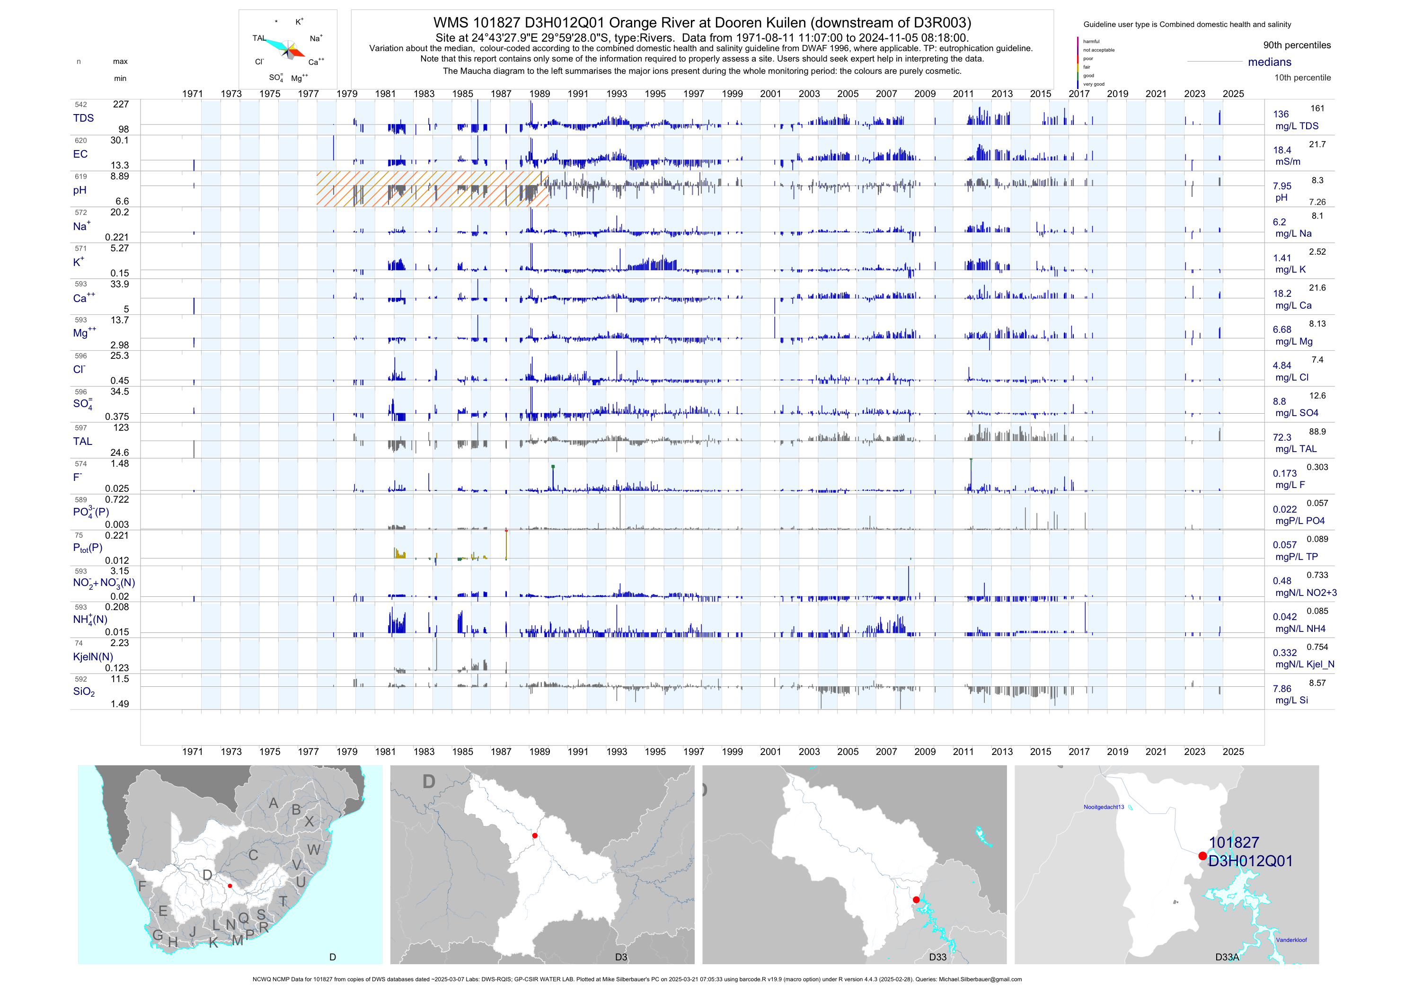
Task: Click the red dot on D33 catchment map
Action: coord(916,900)
